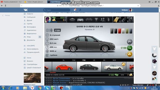The width and height of the screenshot is (160, 90).
Task: Open the car dealership icon in game toolbar
Action: click(80, 19)
